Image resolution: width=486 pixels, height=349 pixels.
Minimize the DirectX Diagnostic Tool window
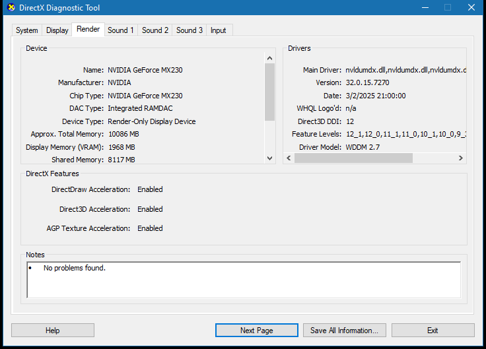[x=425, y=7]
